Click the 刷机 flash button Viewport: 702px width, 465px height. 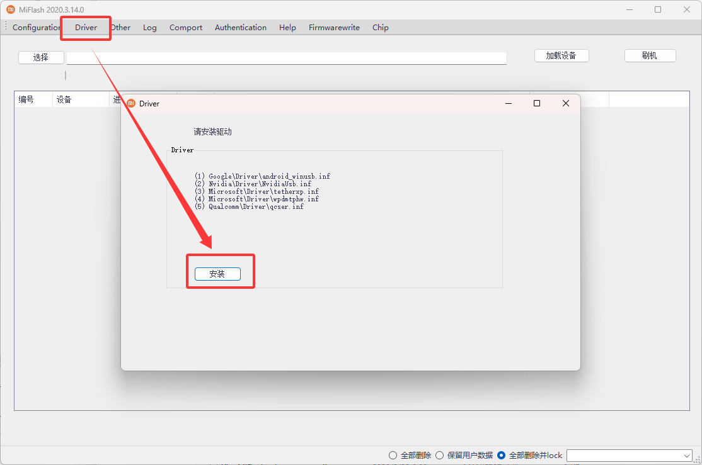click(x=650, y=55)
